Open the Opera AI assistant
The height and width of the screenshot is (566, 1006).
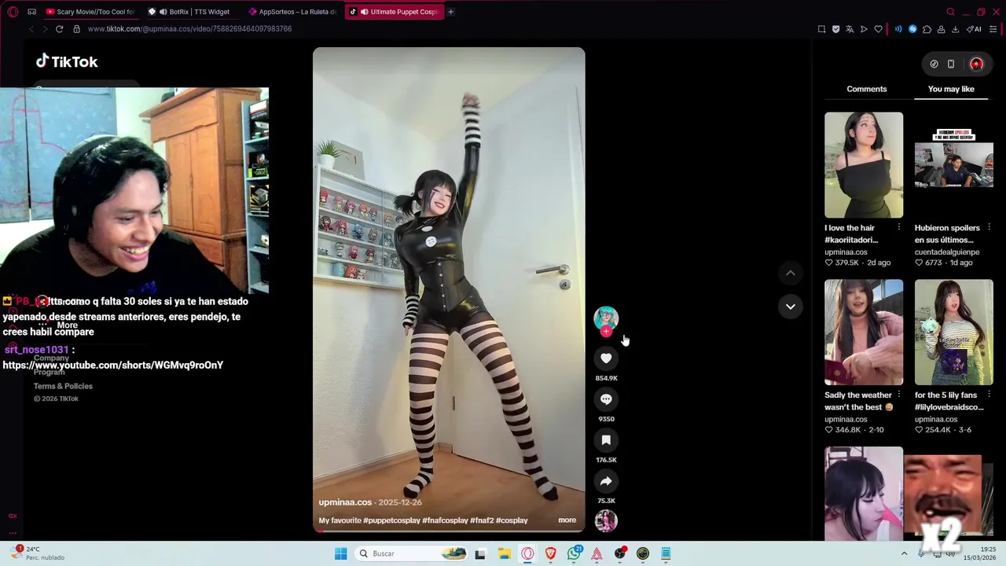coord(974,29)
